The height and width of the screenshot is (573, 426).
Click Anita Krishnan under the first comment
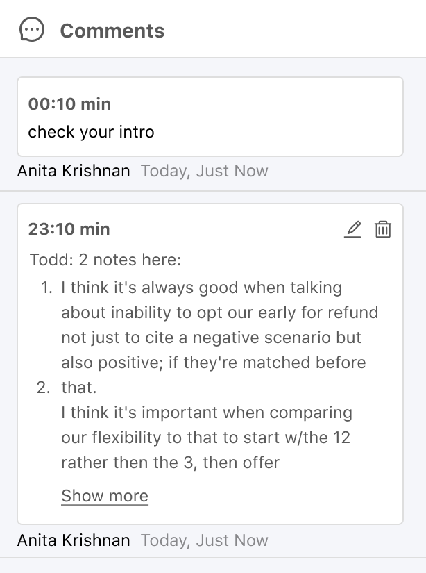74,171
